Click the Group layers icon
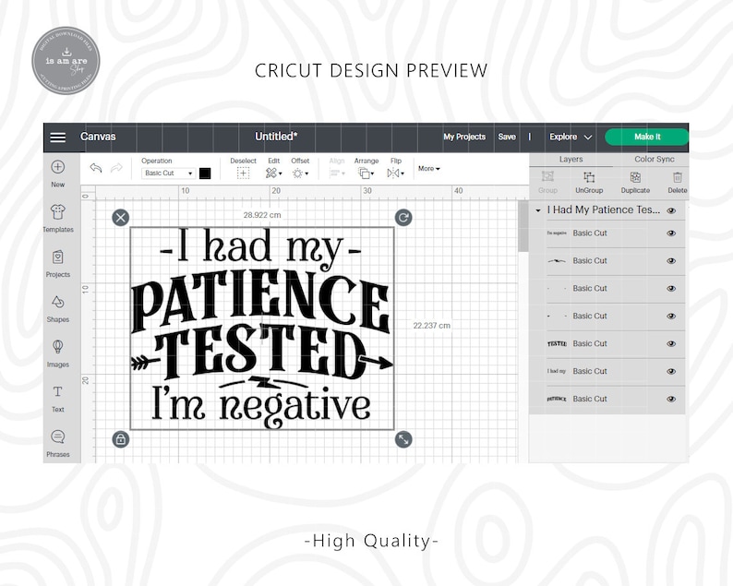Image resolution: width=733 pixels, height=586 pixels. click(547, 176)
